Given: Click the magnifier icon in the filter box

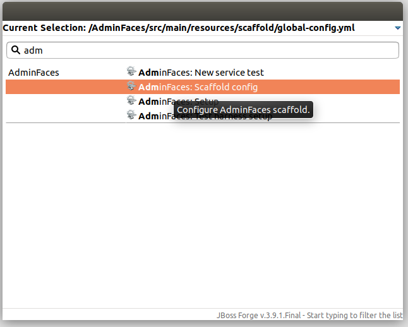Looking at the screenshot, I should point(16,50).
